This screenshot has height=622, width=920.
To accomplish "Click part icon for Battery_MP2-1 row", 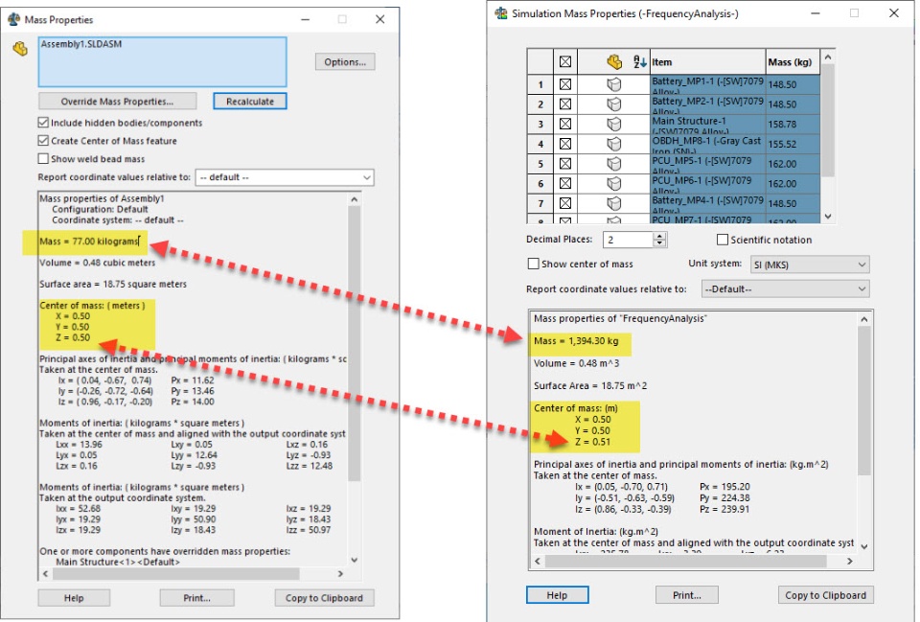I will pos(613,104).
